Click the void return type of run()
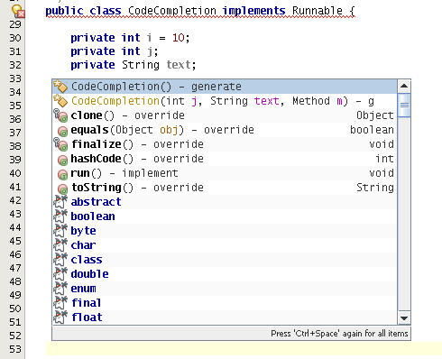This screenshot has height=359, width=442. [382, 173]
